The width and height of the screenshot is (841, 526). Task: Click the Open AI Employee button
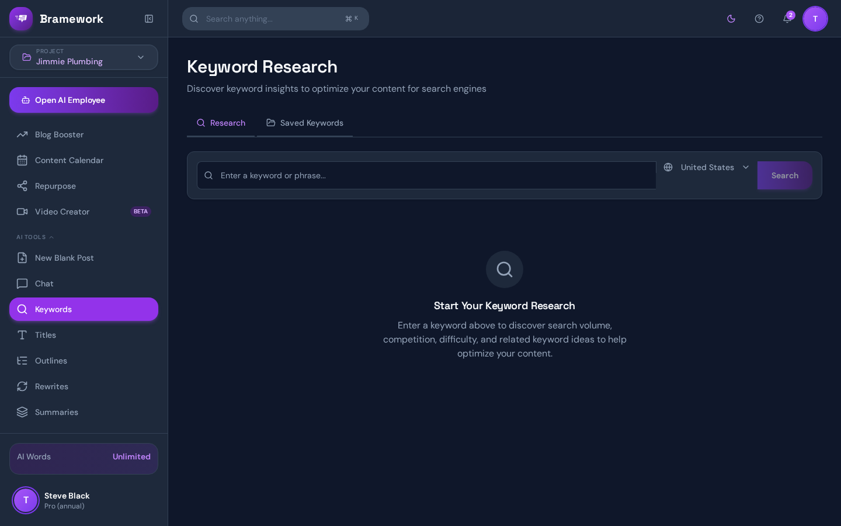click(x=84, y=100)
